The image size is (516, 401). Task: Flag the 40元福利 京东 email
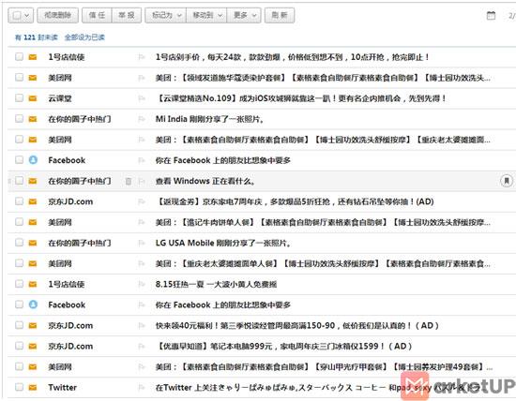[142, 325]
